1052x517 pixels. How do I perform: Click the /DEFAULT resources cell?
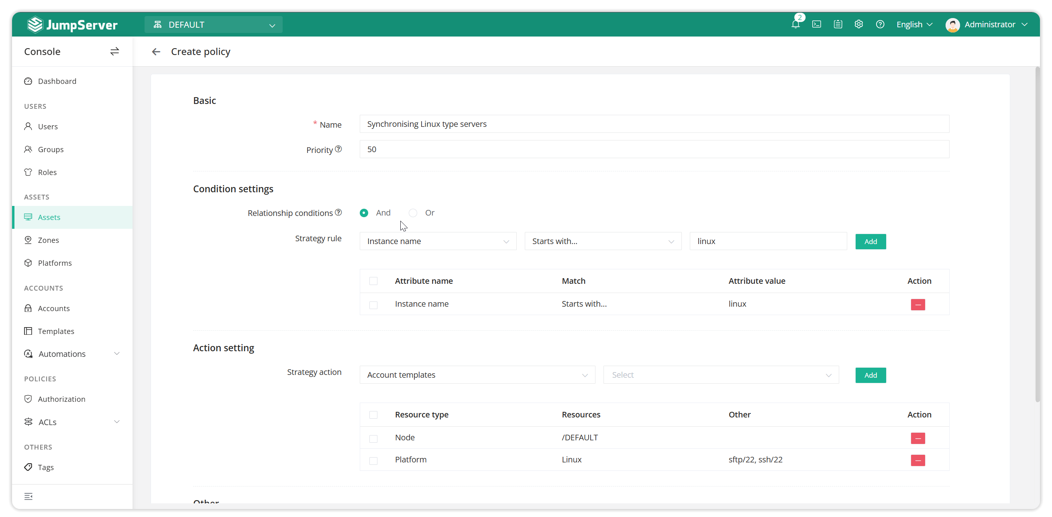click(x=579, y=438)
